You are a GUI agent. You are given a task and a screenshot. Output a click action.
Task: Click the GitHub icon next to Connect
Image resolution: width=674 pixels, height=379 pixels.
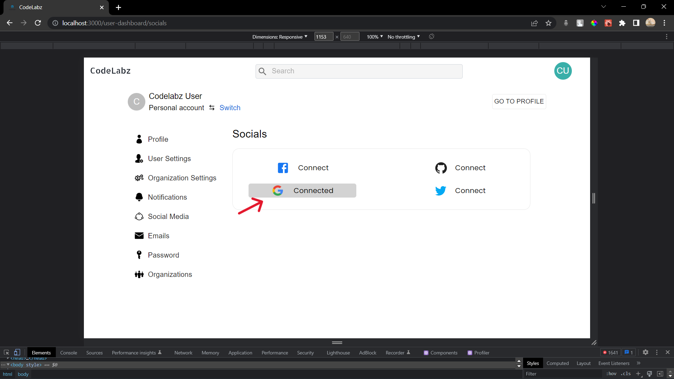pyautogui.click(x=441, y=168)
